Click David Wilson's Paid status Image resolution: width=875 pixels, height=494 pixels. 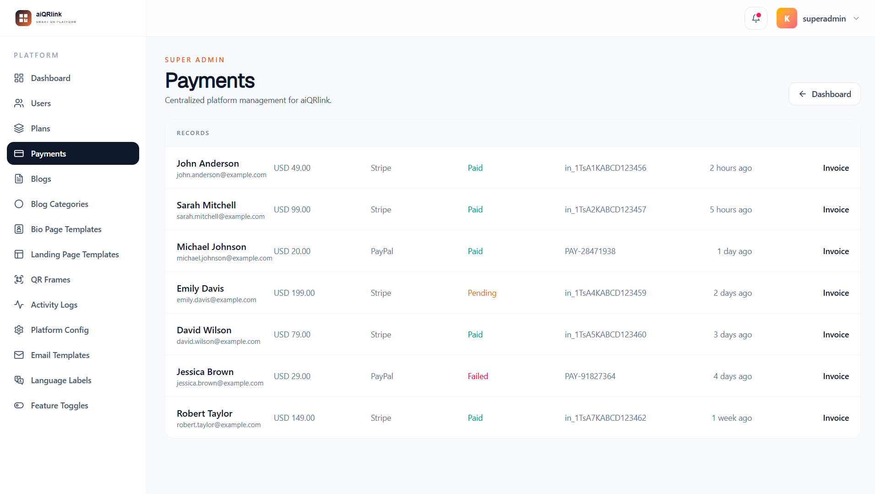pyautogui.click(x=475, y=335)
